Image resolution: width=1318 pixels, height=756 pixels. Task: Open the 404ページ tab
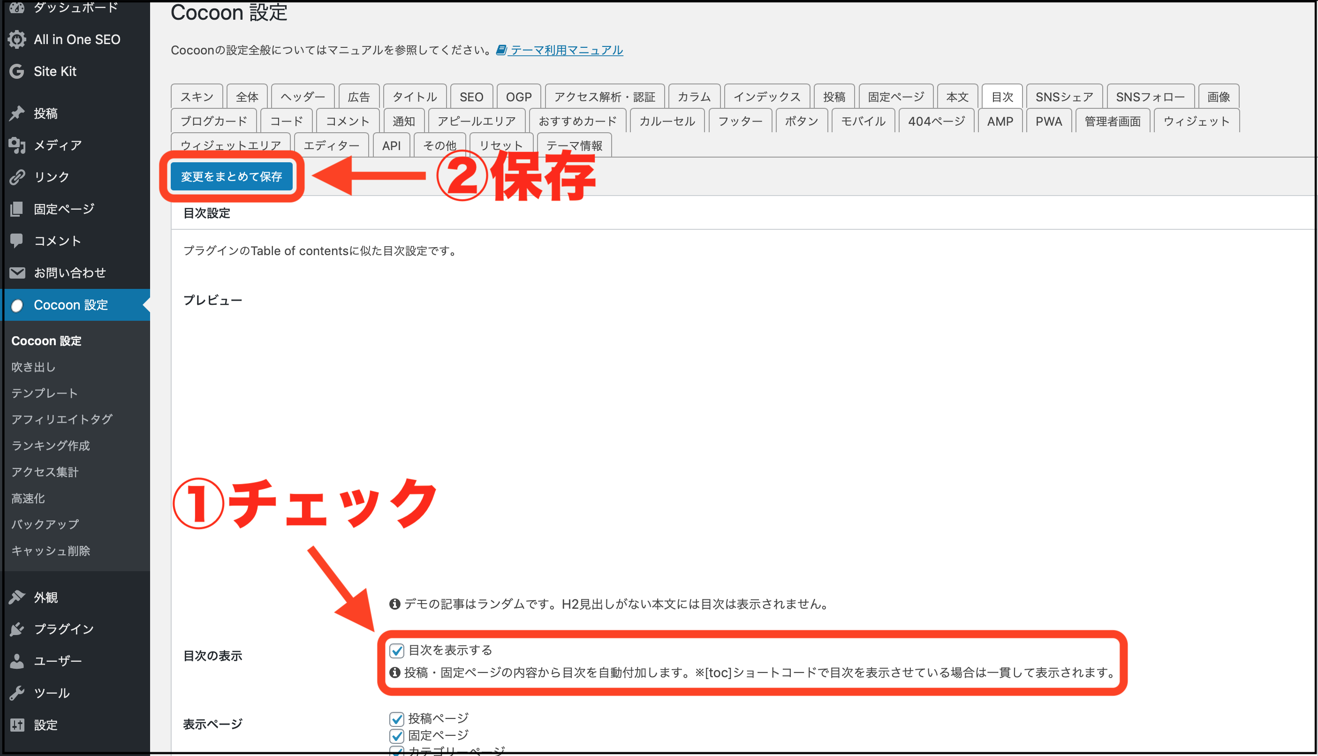coord(936,121)
